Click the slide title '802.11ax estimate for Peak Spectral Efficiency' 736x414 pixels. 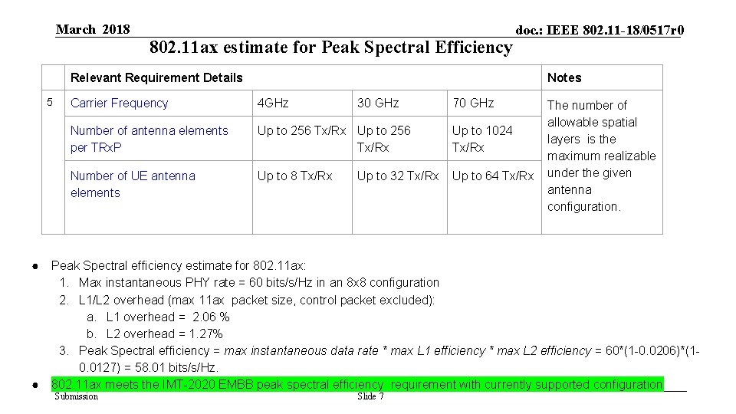(x=331, y=48)
